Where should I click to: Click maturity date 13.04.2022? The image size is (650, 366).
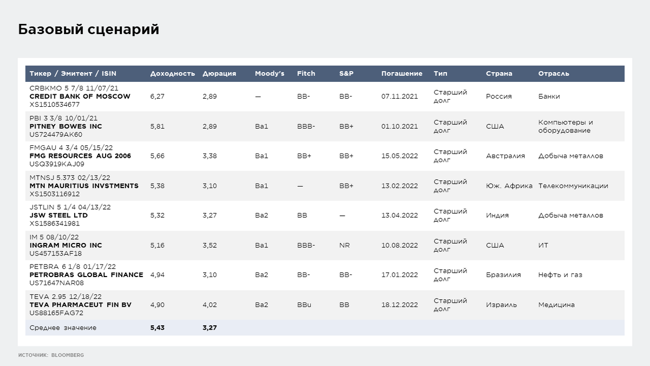coord(400,215)
